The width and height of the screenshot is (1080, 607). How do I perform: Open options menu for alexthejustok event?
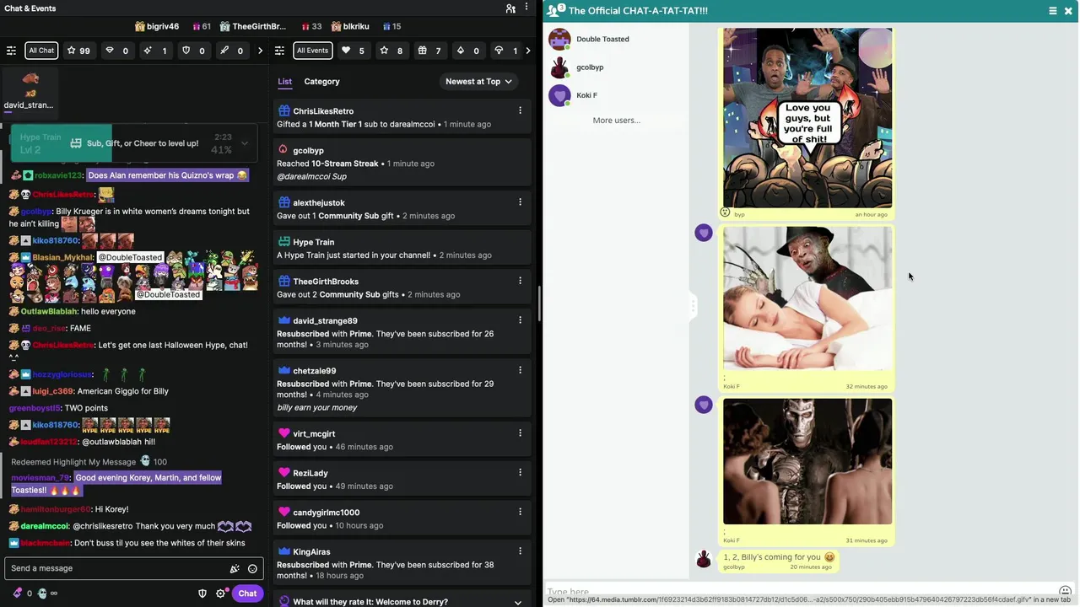[520, 202]
